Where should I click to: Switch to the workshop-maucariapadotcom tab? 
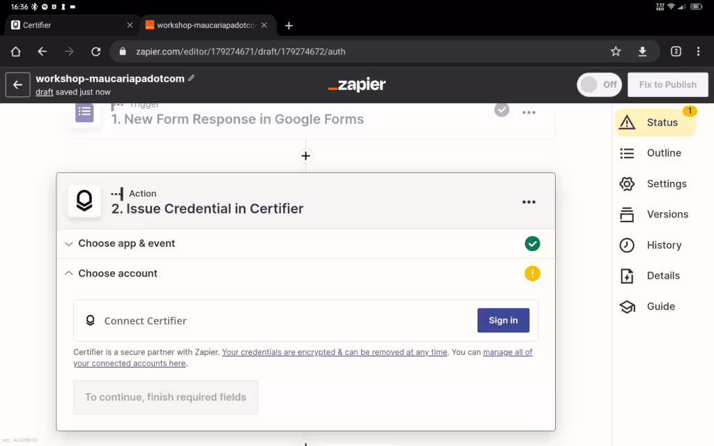[x=208, y=25]
